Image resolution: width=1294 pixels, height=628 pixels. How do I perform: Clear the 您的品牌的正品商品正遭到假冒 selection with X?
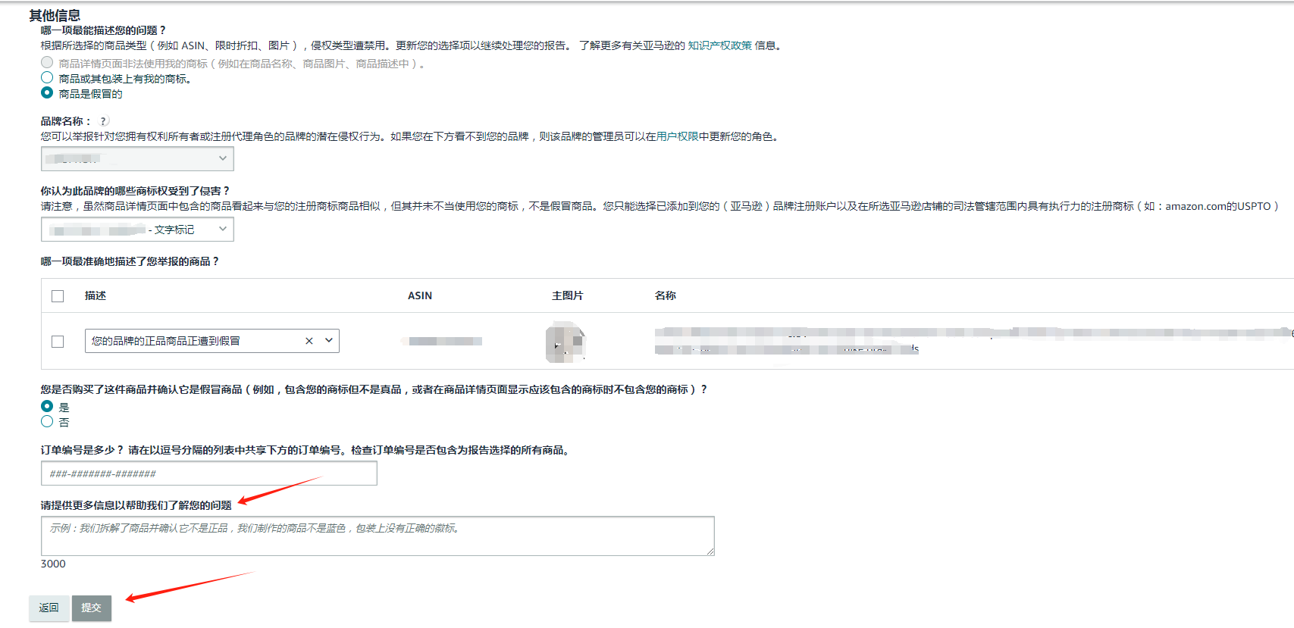309,341
